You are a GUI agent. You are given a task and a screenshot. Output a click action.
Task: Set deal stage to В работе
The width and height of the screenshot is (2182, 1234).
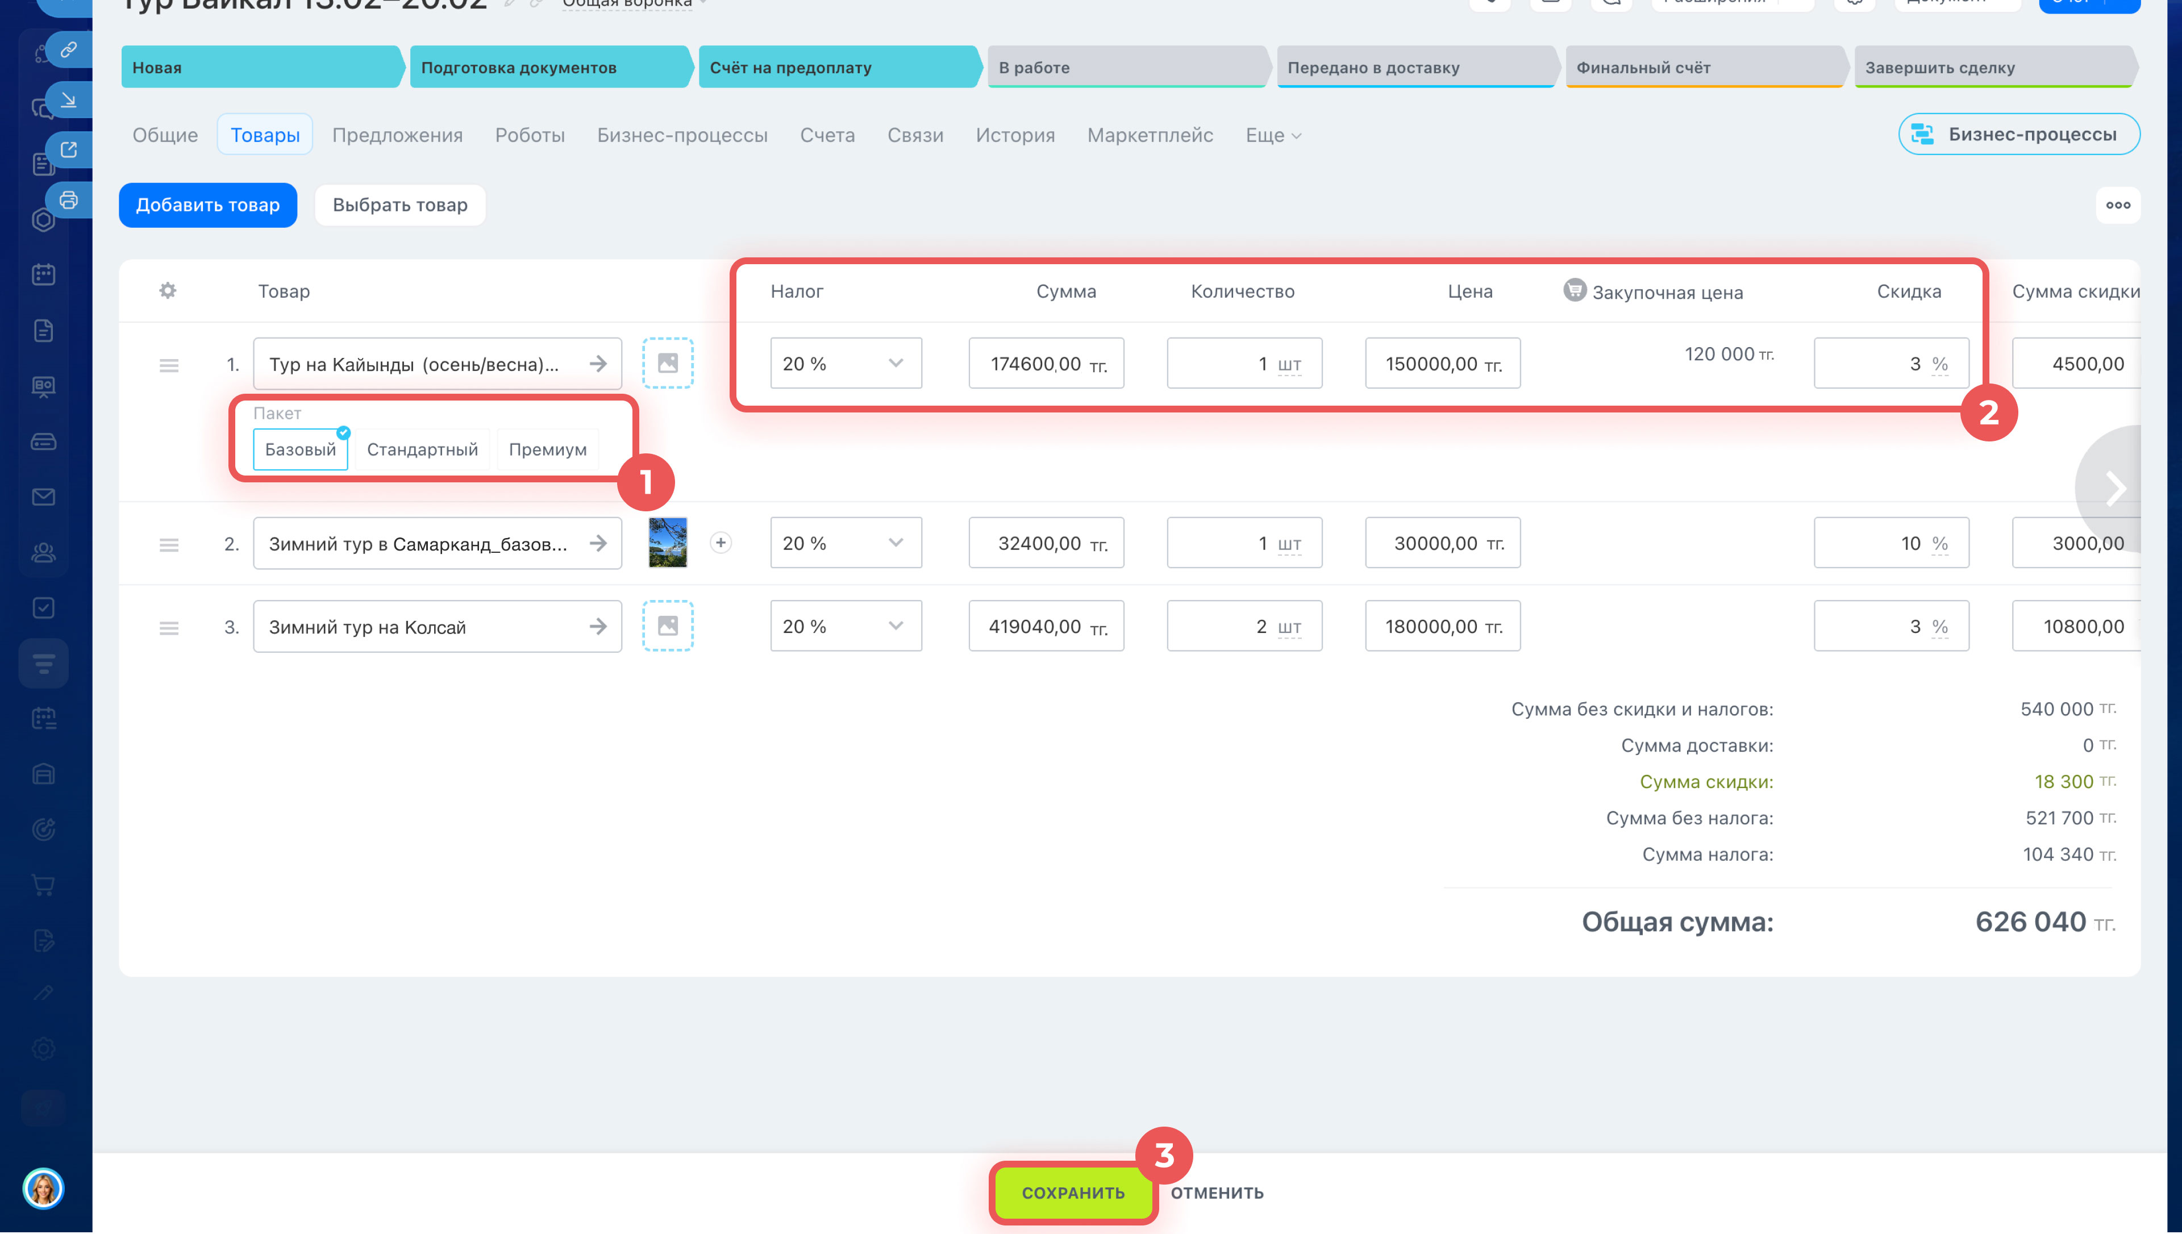1123,68
